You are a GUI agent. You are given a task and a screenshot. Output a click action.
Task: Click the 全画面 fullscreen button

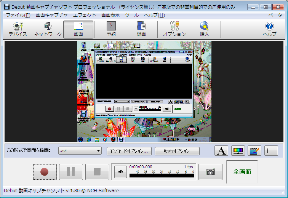tap(242, 172)
